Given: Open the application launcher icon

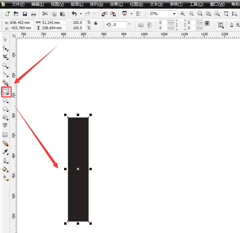Looking at the screenshot, I should [124, 14].
